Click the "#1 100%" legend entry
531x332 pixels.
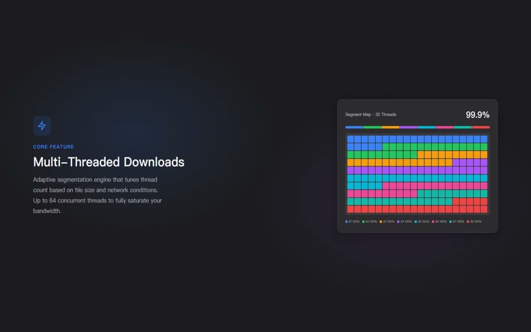pos(353,222)
